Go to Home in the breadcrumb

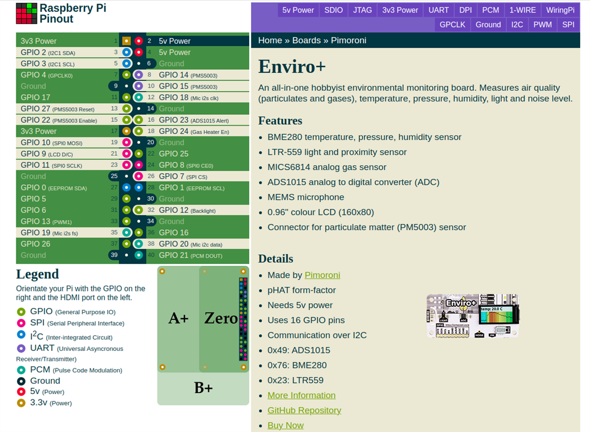tap(270, 41)
